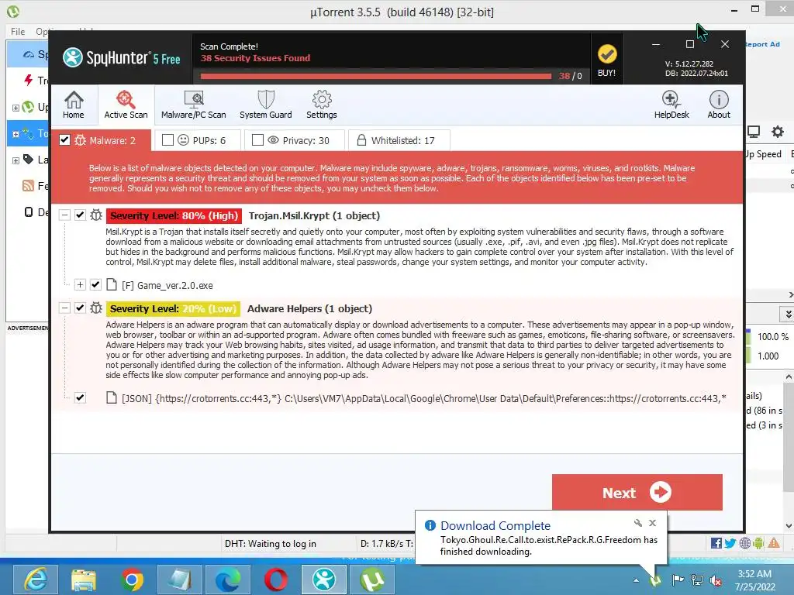Click wrench icon on Download Complete notification
Viewport: 794px width, 595px height.
(638, 523)
